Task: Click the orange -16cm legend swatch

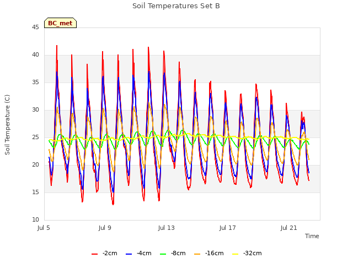Action: tap(197, 254)
